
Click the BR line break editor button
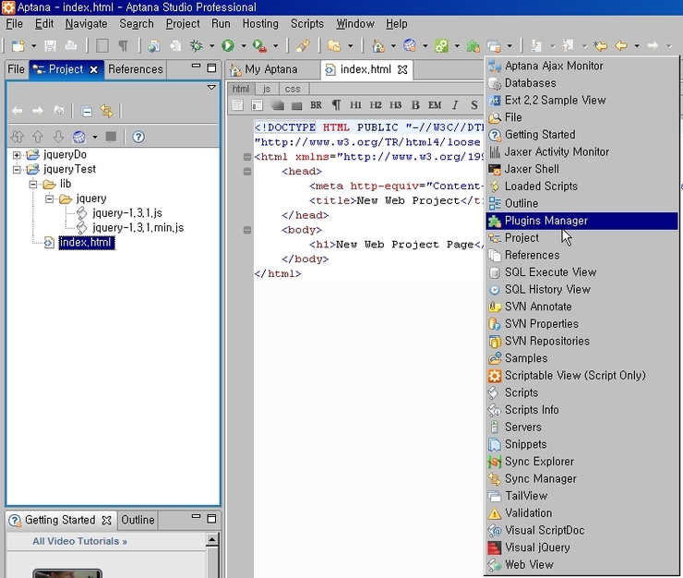[316, 105]
